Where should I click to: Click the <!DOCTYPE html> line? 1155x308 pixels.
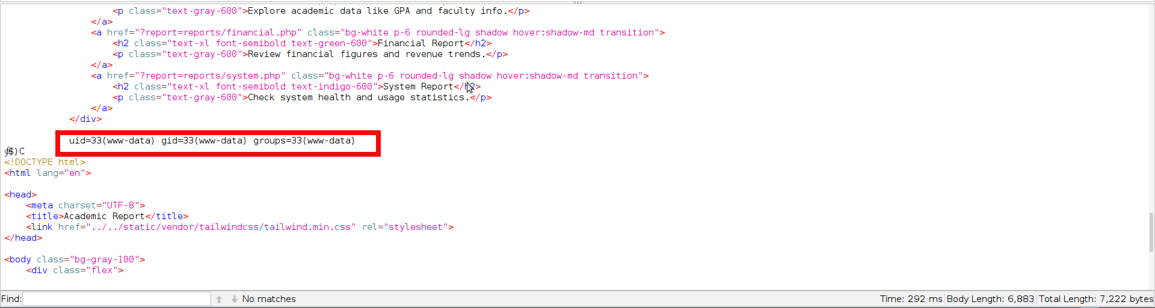coord(45,162)
